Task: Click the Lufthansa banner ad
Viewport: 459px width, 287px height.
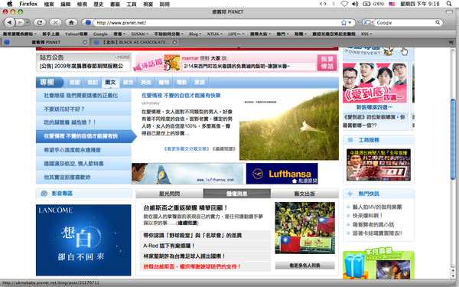Action: tap(225, 174)
